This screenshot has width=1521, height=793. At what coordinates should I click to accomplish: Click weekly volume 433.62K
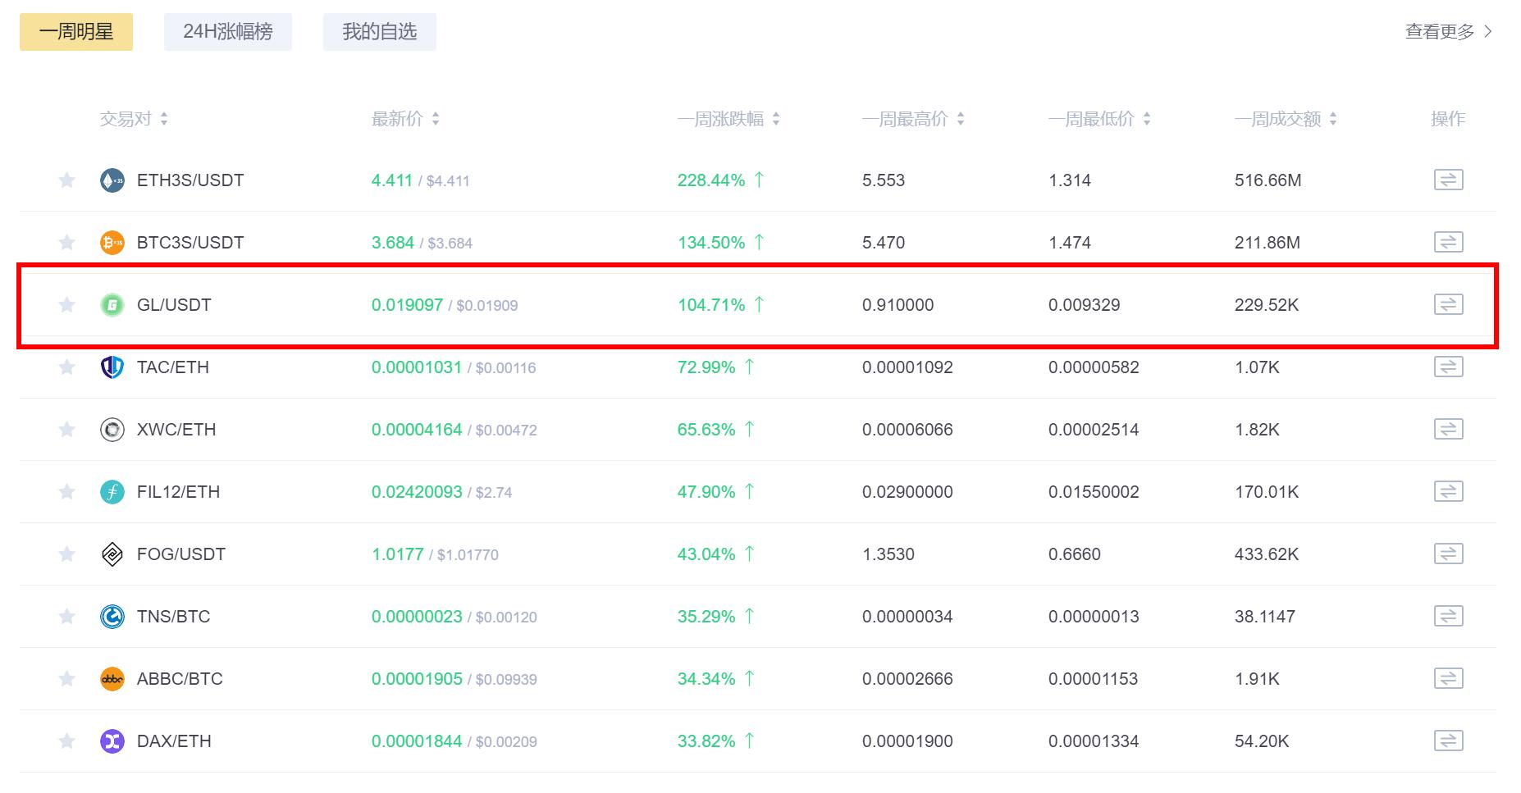[1267, 554]
